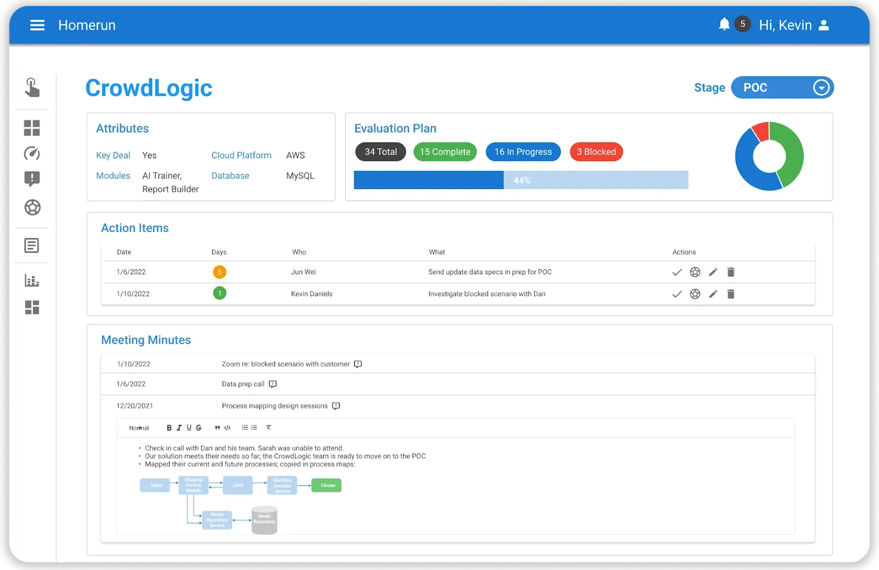Filter by 15 Complete scenarios
The image size is (879, 570).
click(x=445, y=152)
